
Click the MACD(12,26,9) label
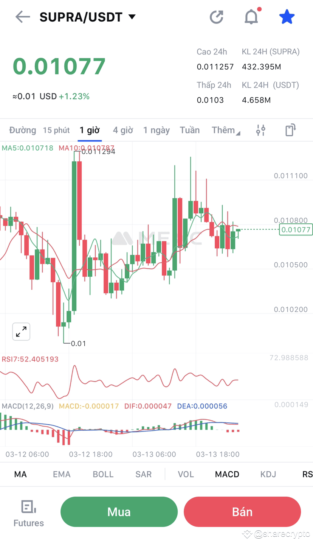tap(28, 406)
